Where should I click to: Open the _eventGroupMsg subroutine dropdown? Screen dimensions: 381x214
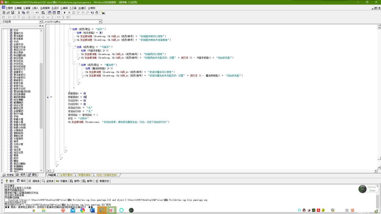click(x=100, y=22)
